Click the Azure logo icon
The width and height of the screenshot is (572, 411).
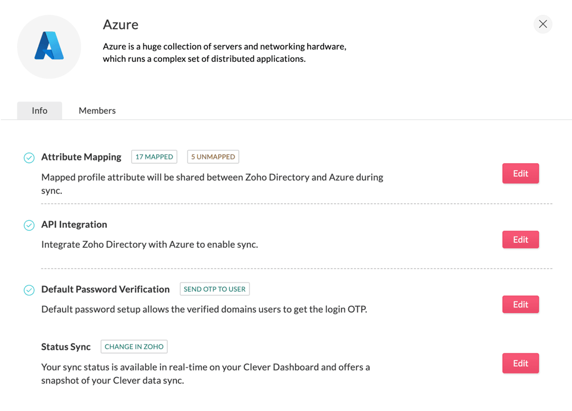(49, 46)
